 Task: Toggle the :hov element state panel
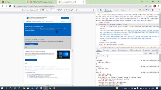point(146,53)
